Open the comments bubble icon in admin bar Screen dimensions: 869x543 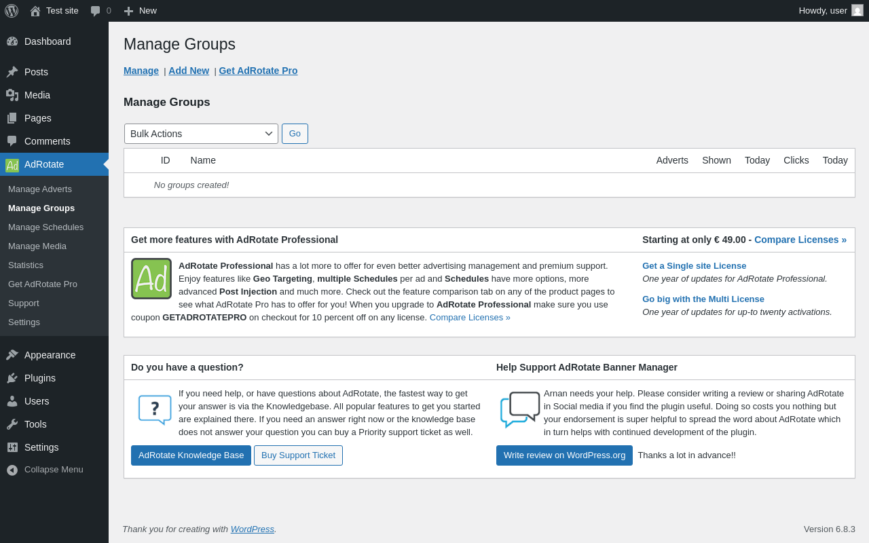[x=96, y=11]
